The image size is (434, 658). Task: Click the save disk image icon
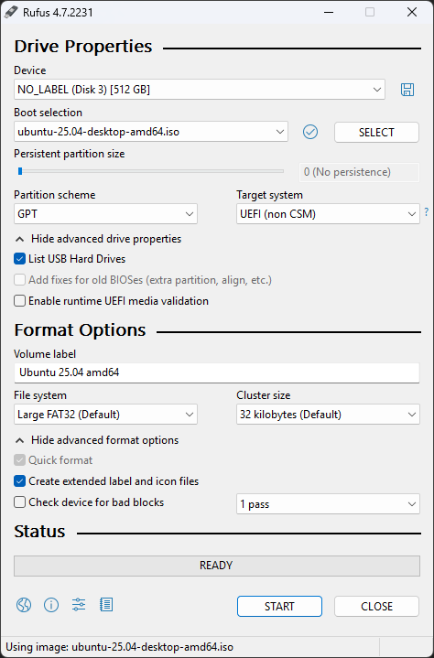point(407,90)
